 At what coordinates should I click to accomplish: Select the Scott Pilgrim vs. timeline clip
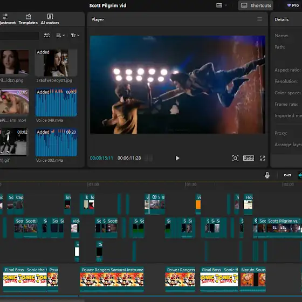(284, 228)
